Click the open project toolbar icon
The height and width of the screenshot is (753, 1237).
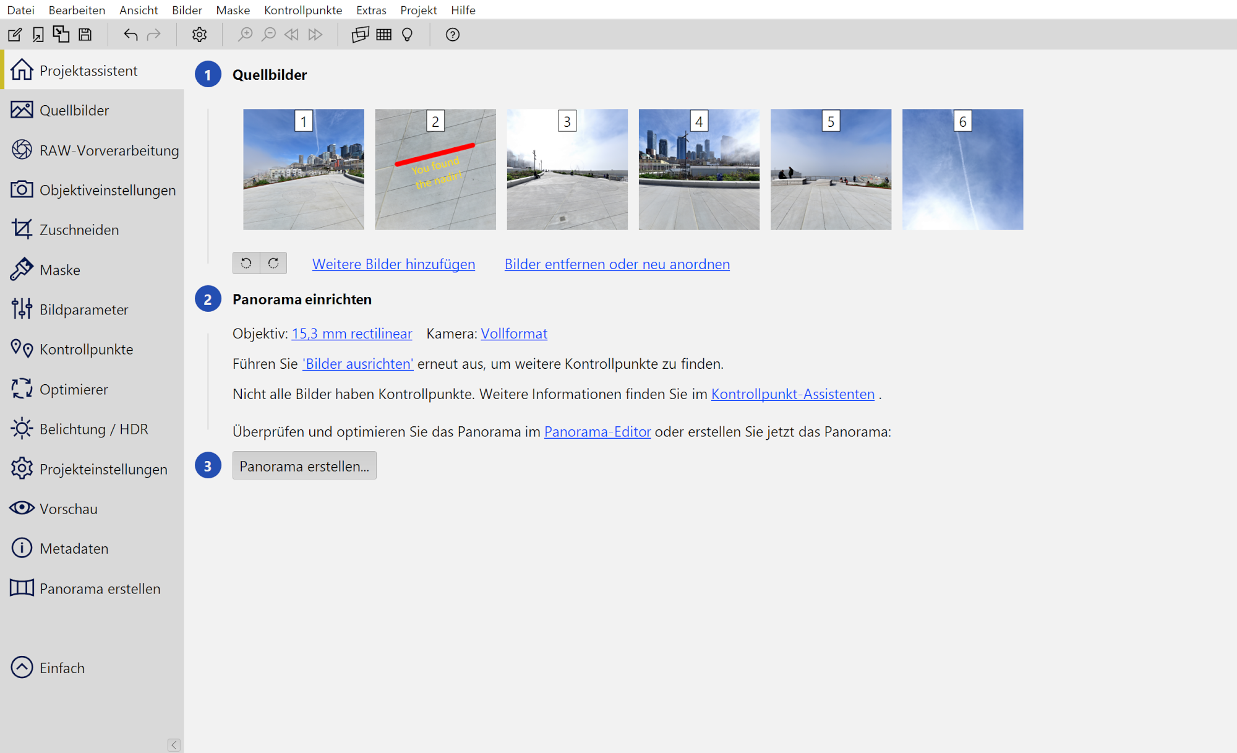point(38,35)
